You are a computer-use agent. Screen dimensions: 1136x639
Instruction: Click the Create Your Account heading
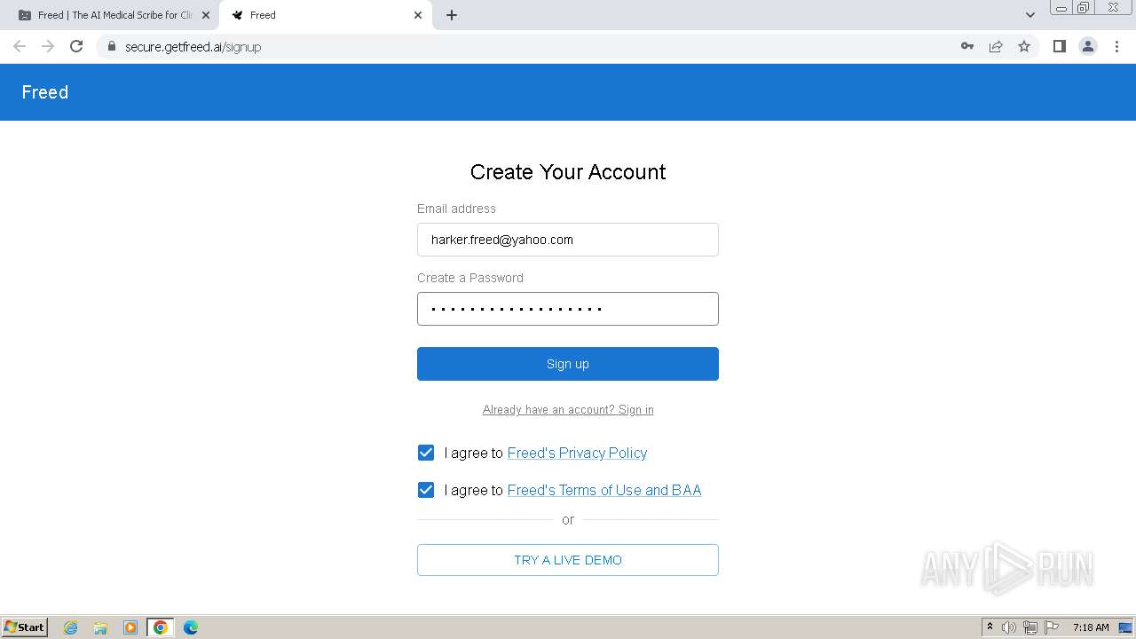568,172
